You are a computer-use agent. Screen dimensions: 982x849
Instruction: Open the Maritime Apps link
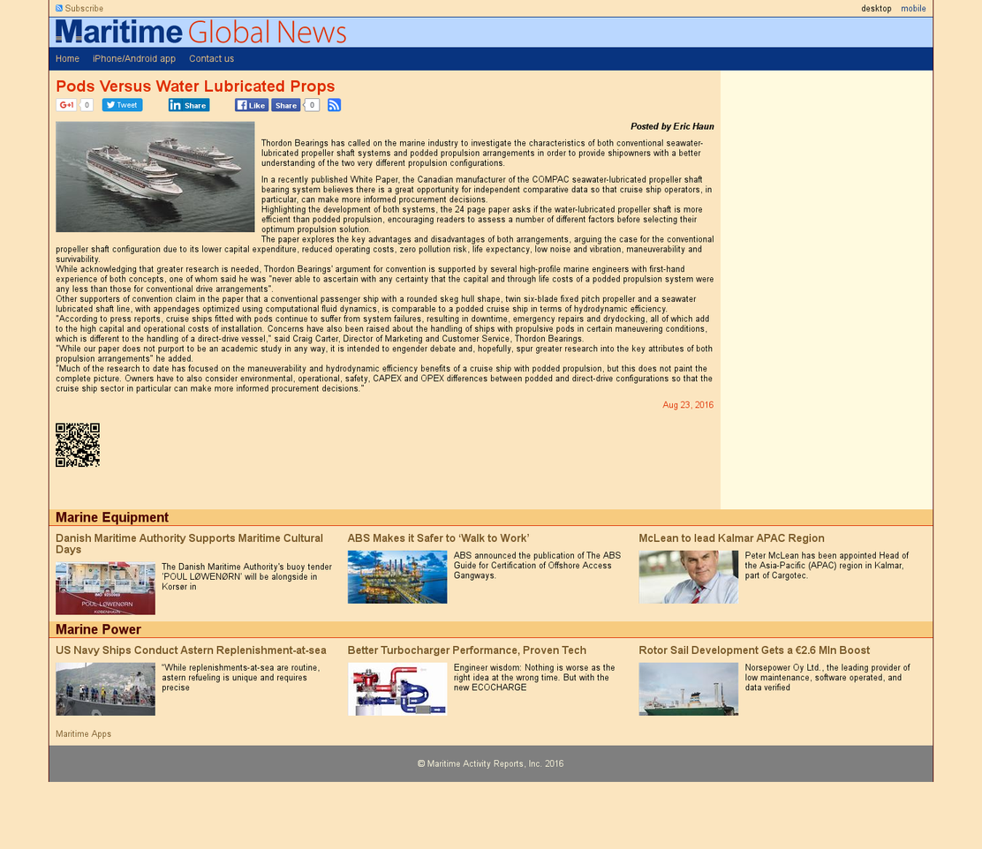click(x=83, y=733)
